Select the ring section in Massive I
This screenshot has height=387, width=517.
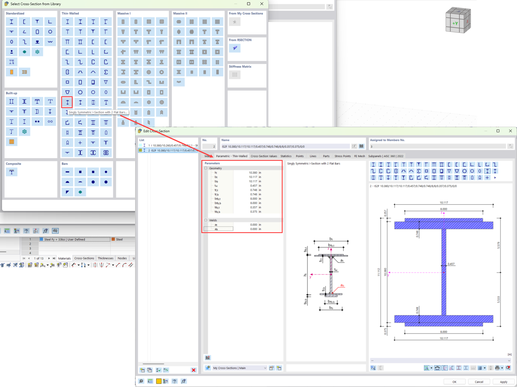pos(162,72)
